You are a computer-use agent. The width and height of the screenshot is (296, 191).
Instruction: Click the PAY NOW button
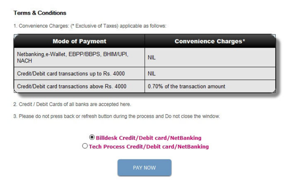(144, 167)
